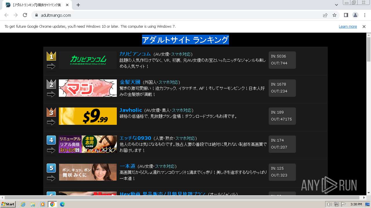This screenshot has width=371, height=208.
Task: Open the media player taskbar icon
Action: pyautogui.click(x=43, y=204)
